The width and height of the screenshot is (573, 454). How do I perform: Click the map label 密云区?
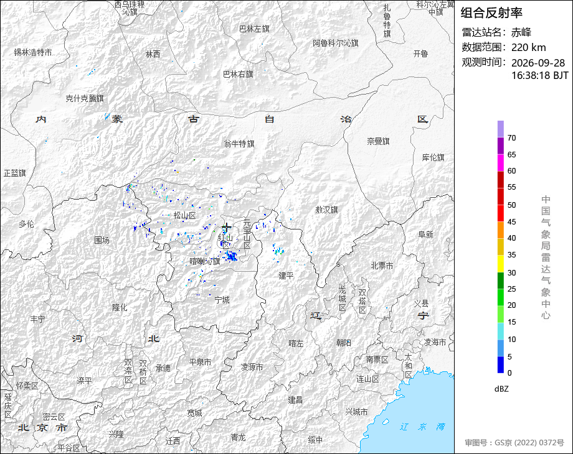pyautogui.click(x=54, y=417)
